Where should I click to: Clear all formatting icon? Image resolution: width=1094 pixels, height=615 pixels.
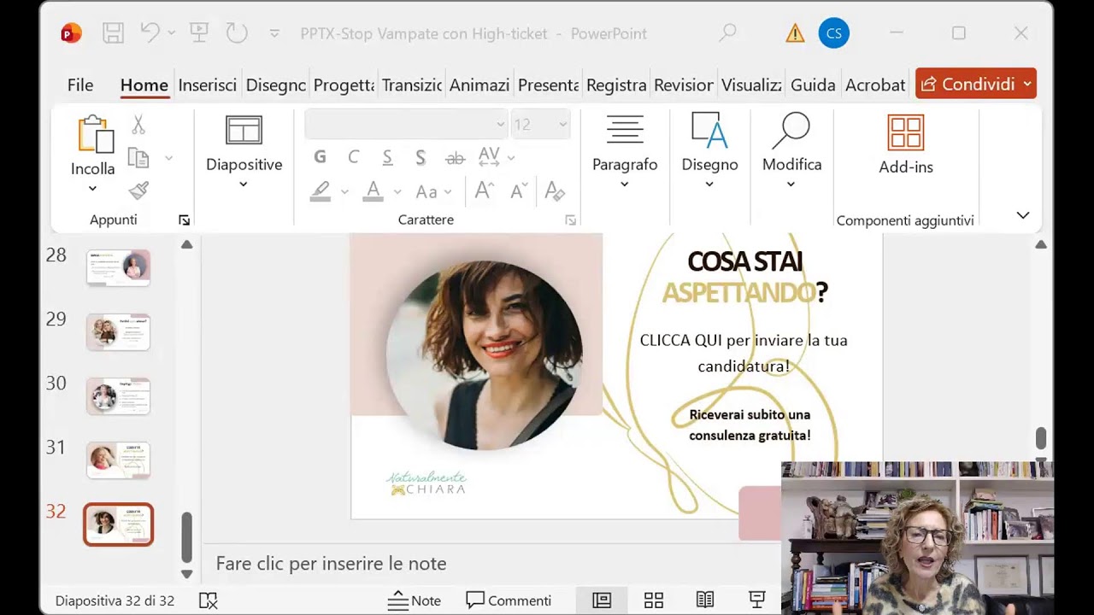(555, 191)
